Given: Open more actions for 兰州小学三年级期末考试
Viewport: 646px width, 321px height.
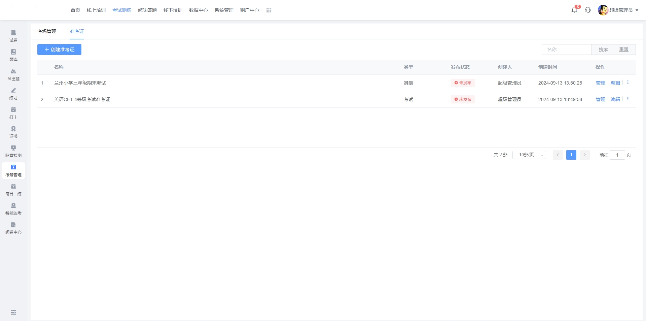Looking at the screenshot, I should (x=628, y=83).
